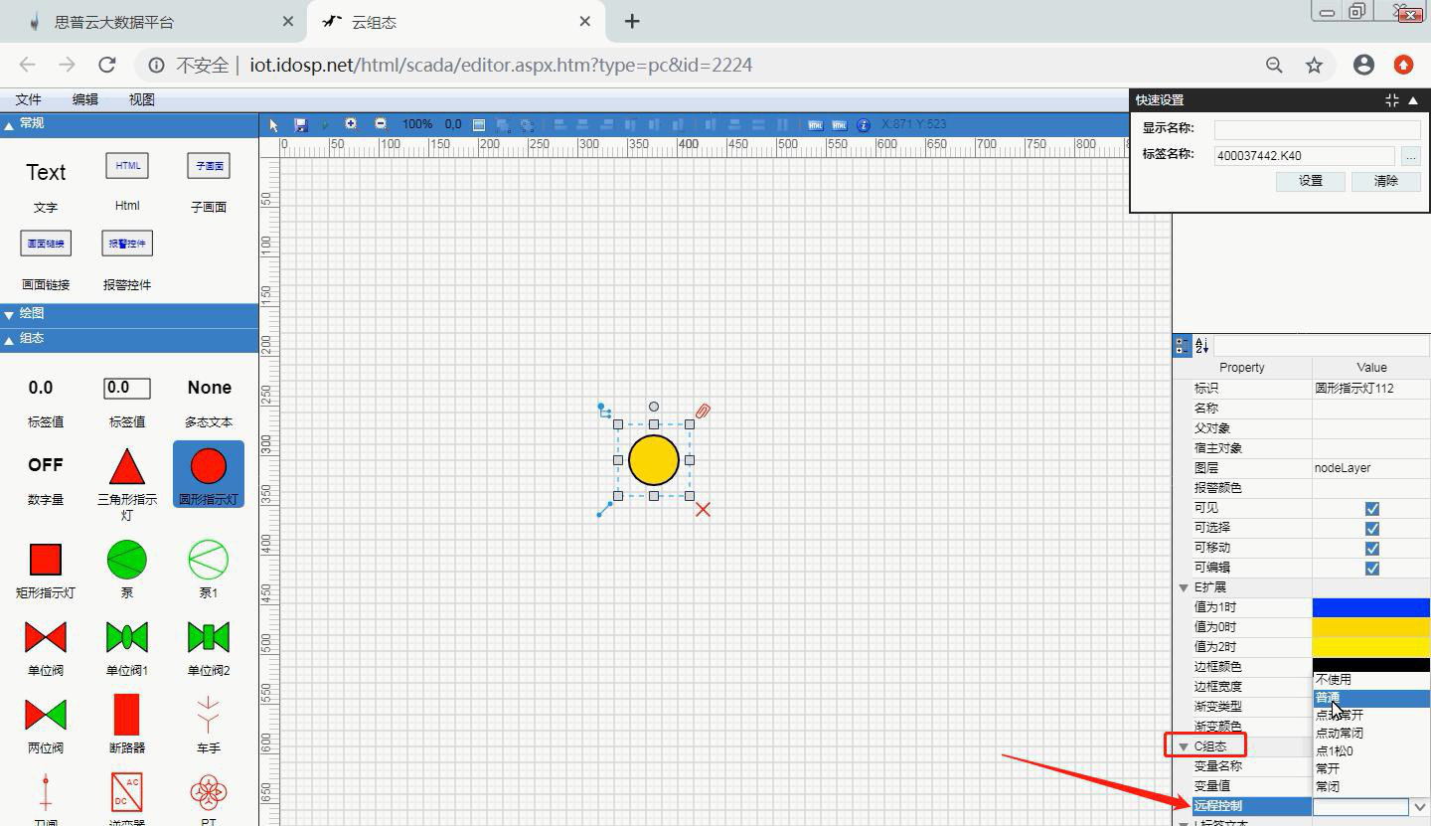Viewport: 1431px width, 826px height.
Task: Pick the 泵 pump component
Action: 126,569
